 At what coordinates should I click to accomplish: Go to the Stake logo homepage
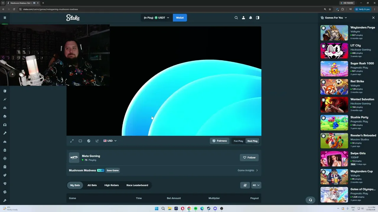(73, 18)
